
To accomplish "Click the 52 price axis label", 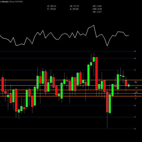I will coord(135,129).
